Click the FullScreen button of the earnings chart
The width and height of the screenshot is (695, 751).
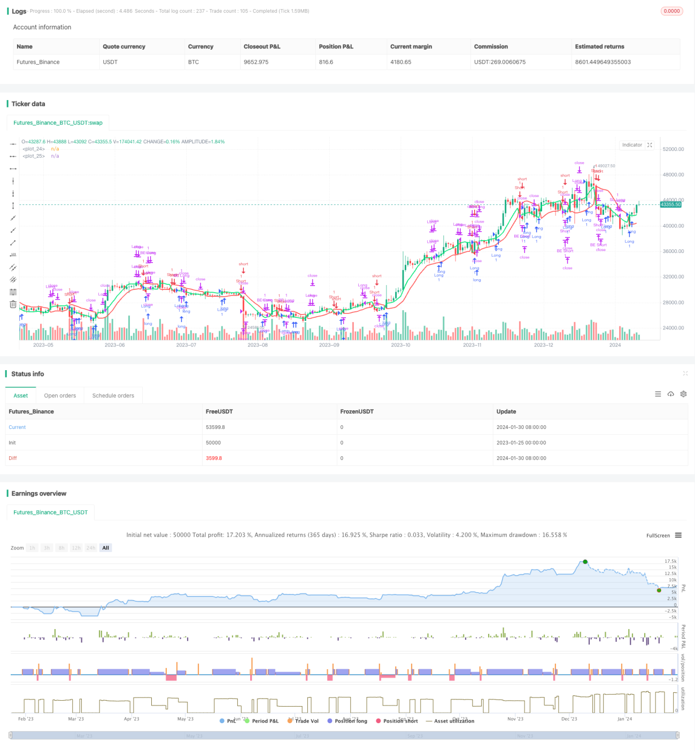[658, 535]
